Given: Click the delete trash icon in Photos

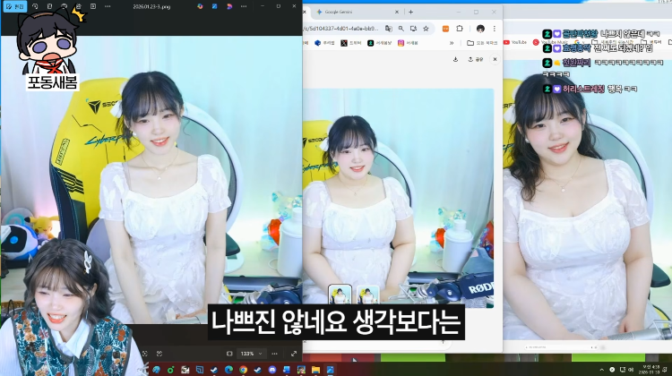Looking at the screenshot, I should 49,6.
